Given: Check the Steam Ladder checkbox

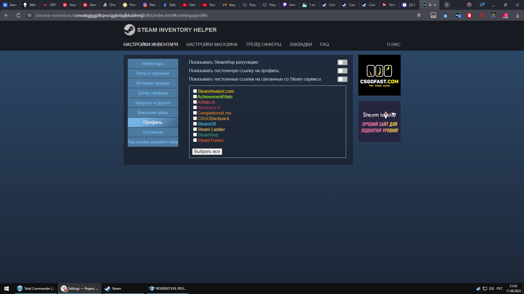Looking at the screenshot, I should point(195,129).
